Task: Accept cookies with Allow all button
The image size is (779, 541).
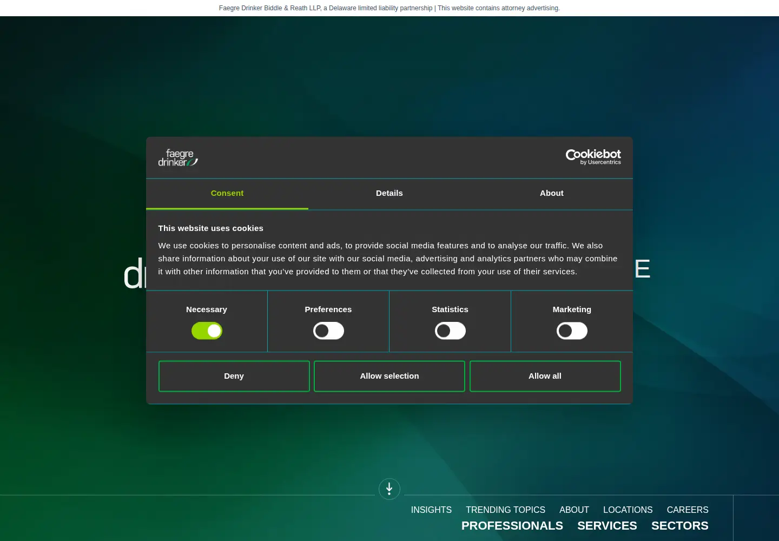Action: tap(545, 376)
